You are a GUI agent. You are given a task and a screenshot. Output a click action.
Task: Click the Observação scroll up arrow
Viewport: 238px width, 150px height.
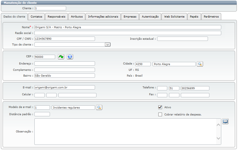pos(218,125)
